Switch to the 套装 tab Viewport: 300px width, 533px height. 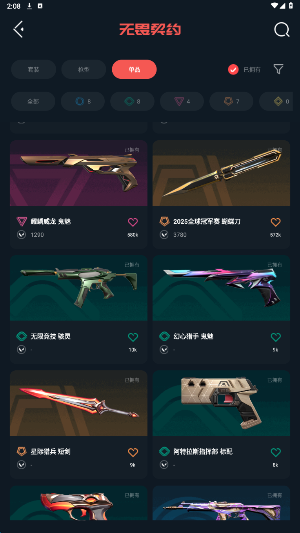tap(33, 69)
